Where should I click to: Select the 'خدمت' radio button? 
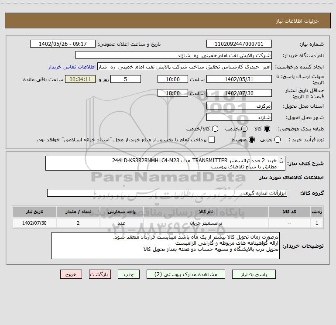point(244,129)
